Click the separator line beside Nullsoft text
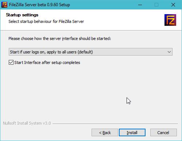 [115, 124]
